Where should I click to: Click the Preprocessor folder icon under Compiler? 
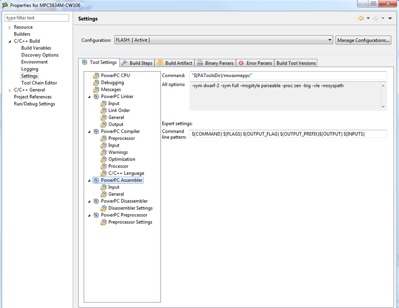click(103, 138)
